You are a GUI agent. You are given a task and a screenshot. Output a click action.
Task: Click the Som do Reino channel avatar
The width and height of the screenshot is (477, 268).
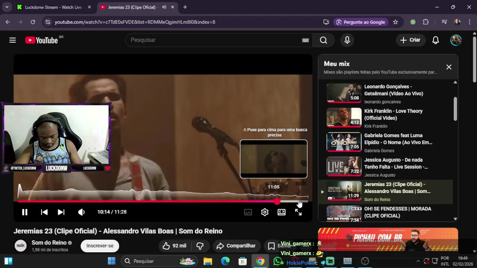click(x=20, y=246)
